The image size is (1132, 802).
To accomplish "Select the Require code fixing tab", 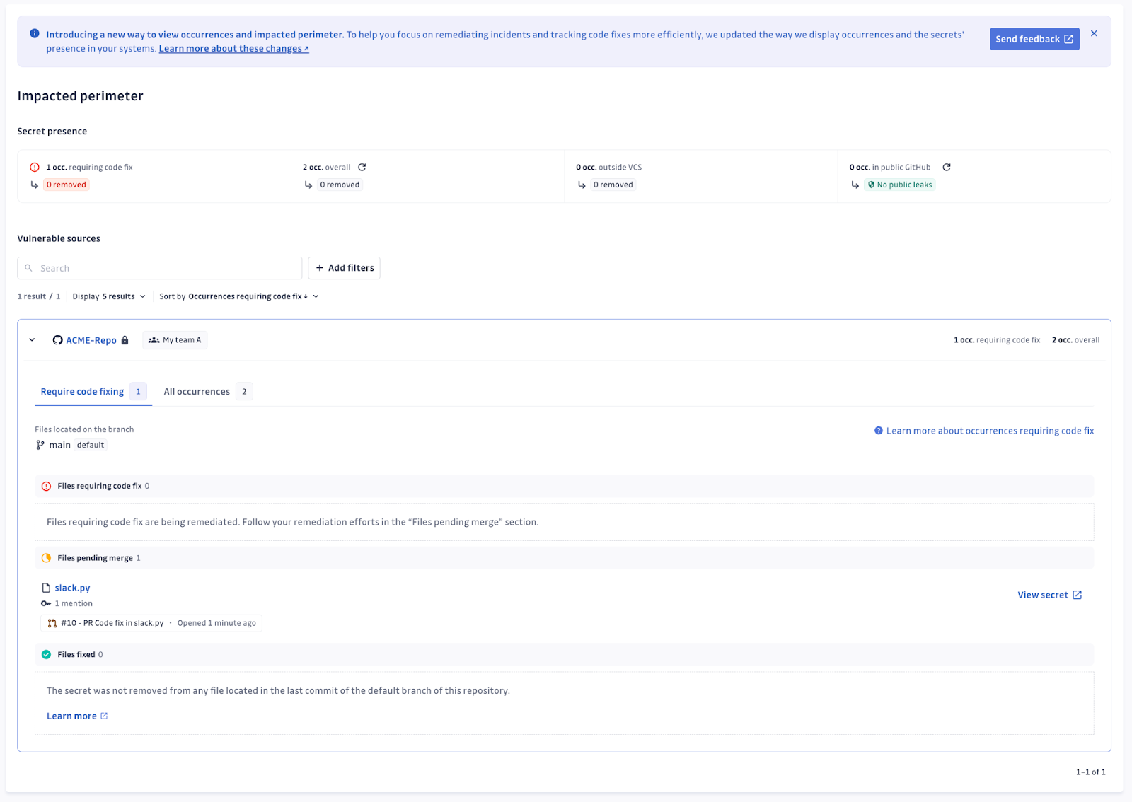I will click(82, 391).
